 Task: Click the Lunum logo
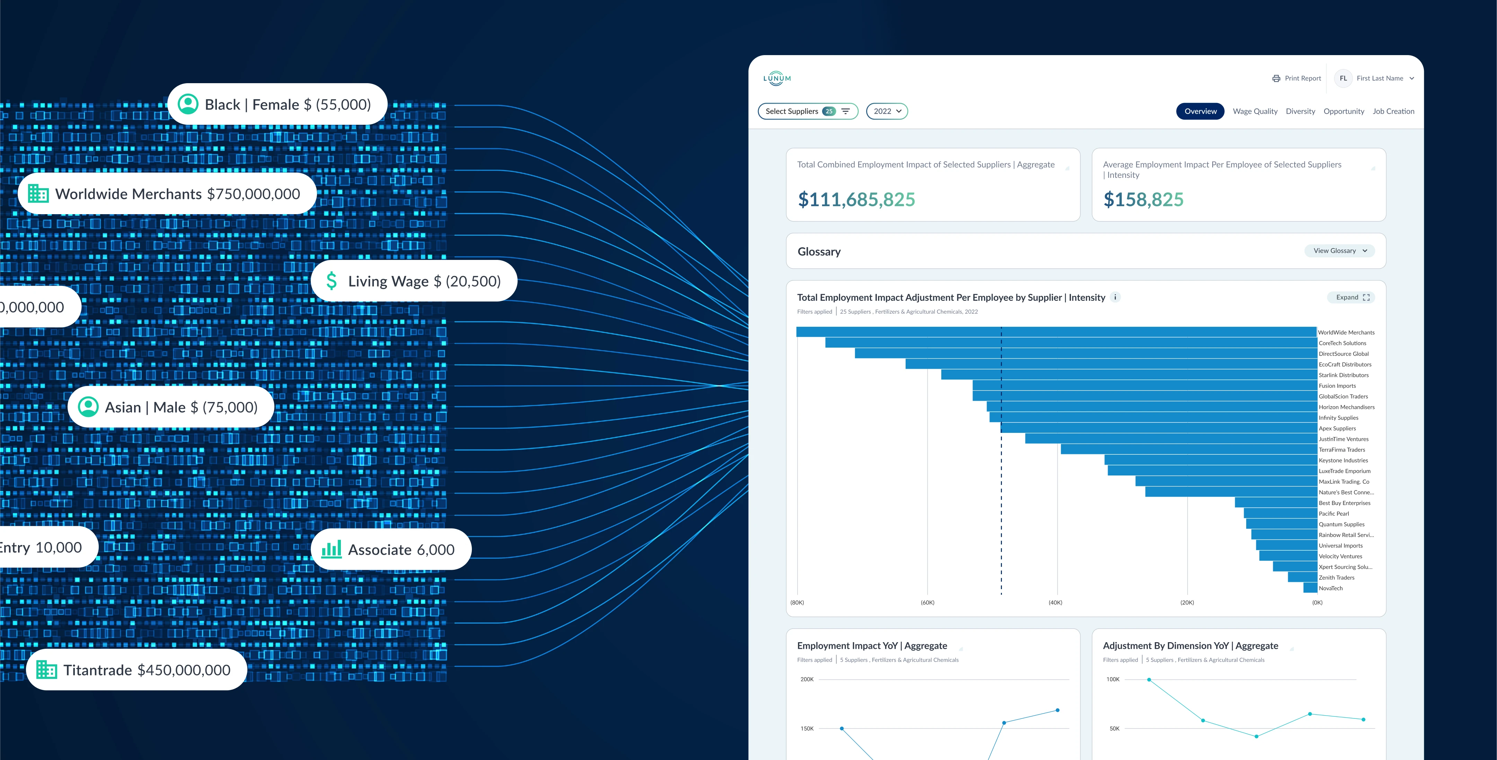click(776, 78)
